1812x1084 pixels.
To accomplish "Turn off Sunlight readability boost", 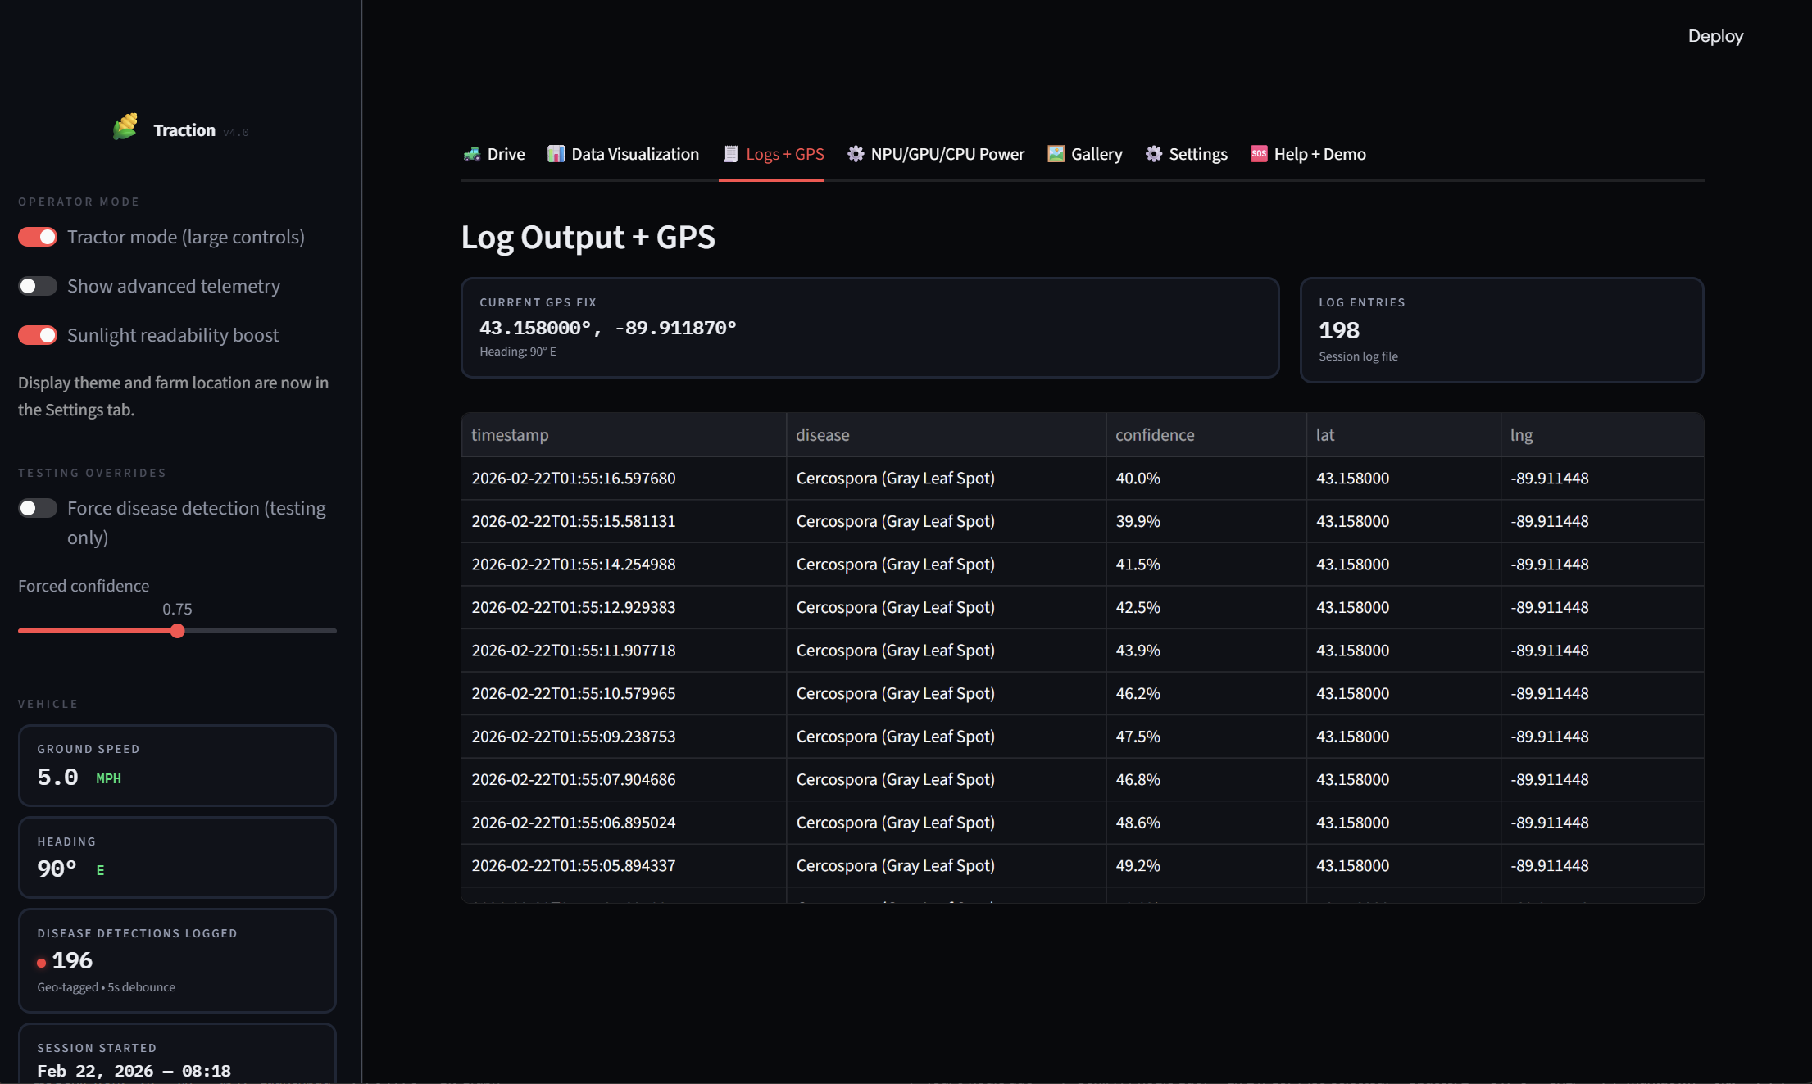I will click(38, 335).
